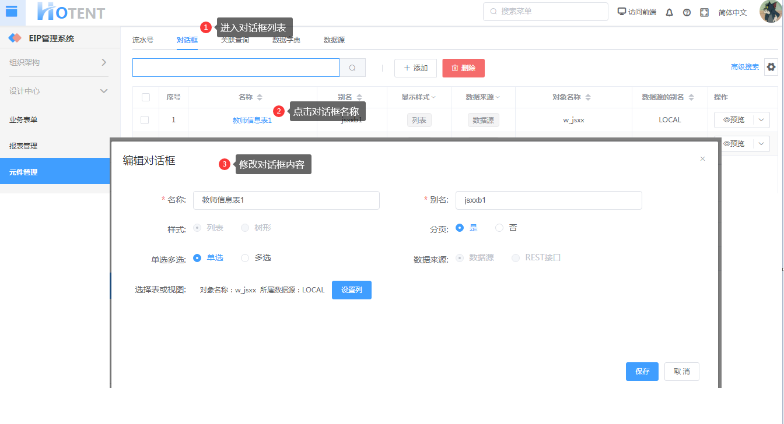Edit the 别名 field containing jsxxb1
Image resolution: width=784 pixels, height=424 pixels.
click(549, 200)
